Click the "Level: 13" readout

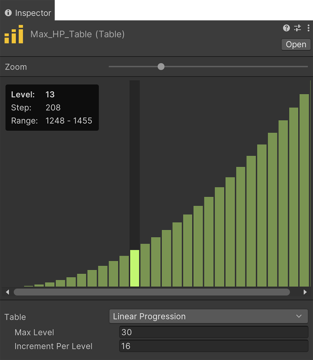(33, 95)
